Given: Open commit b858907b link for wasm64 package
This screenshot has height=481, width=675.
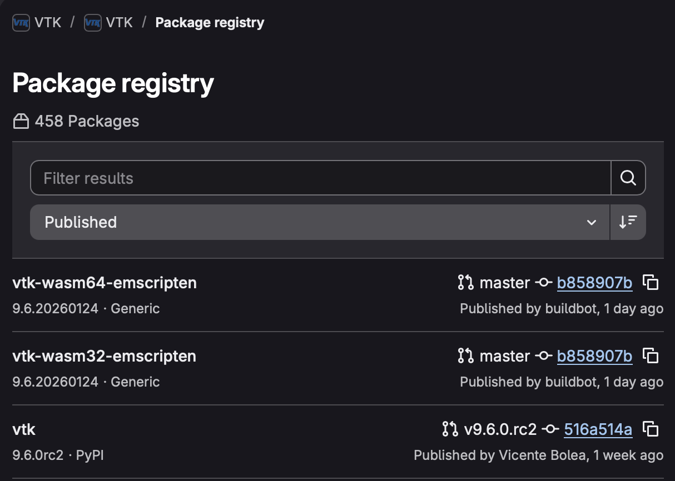Looking at the screenshot, I should point(594,283).
